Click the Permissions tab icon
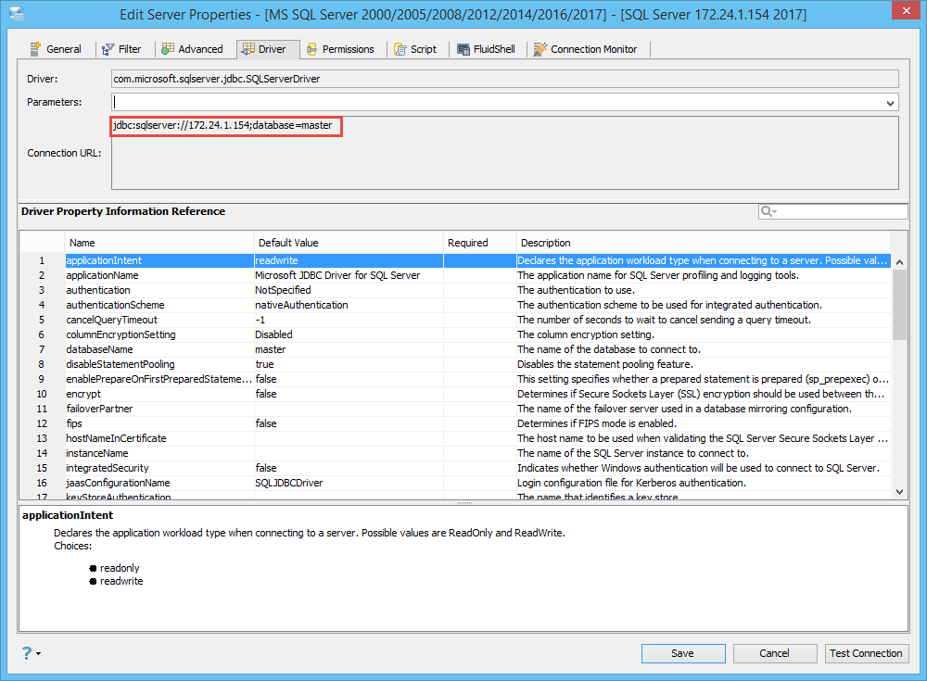927x681 pixels. pos(312,50)
